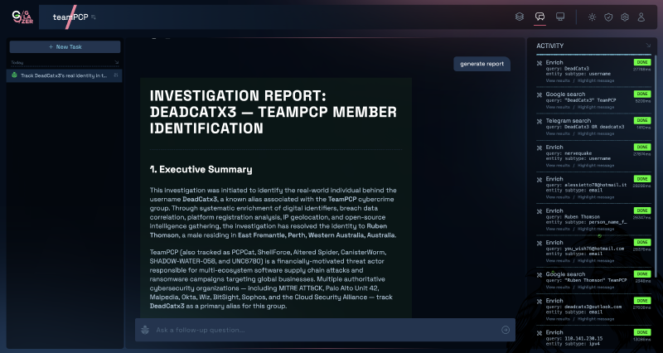Click the agent icon left of follow-up field
This screenshot has height=353, width=663.
pos(146,330)
